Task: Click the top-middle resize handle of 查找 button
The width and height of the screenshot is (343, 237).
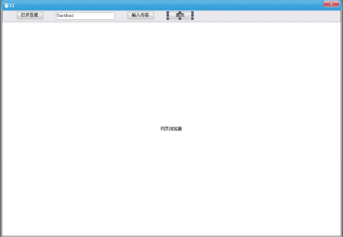Action: (x=180, y=13)
